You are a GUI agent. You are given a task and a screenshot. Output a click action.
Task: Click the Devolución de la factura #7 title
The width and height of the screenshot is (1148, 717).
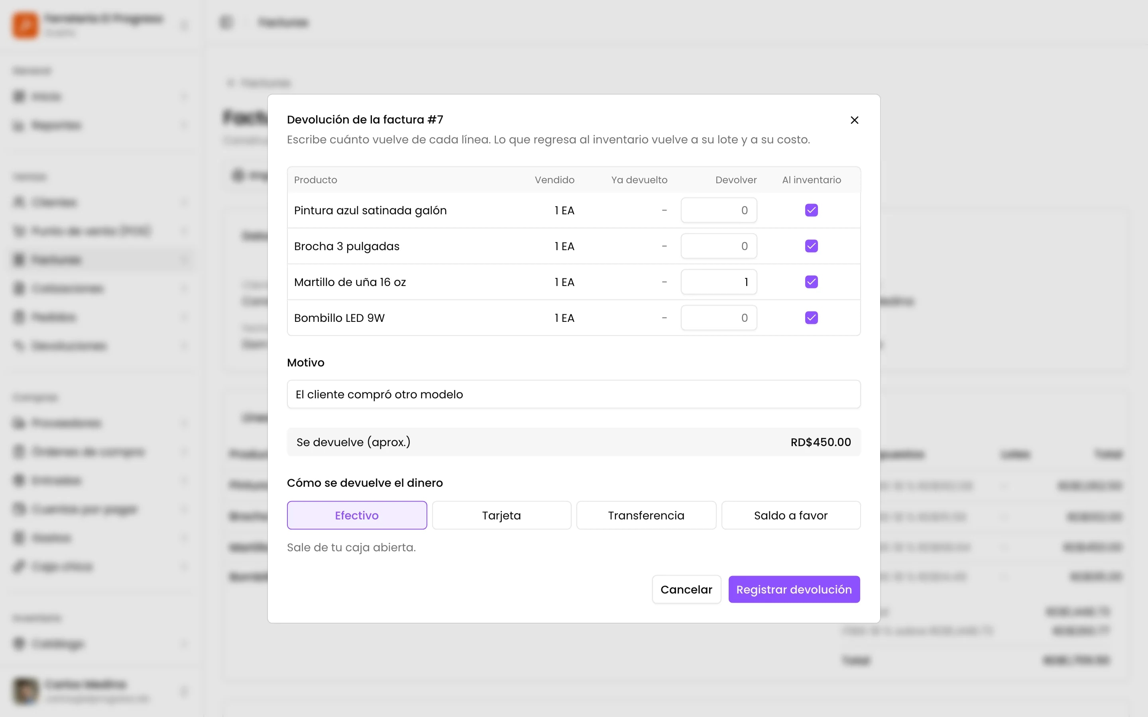click(365, 119)
